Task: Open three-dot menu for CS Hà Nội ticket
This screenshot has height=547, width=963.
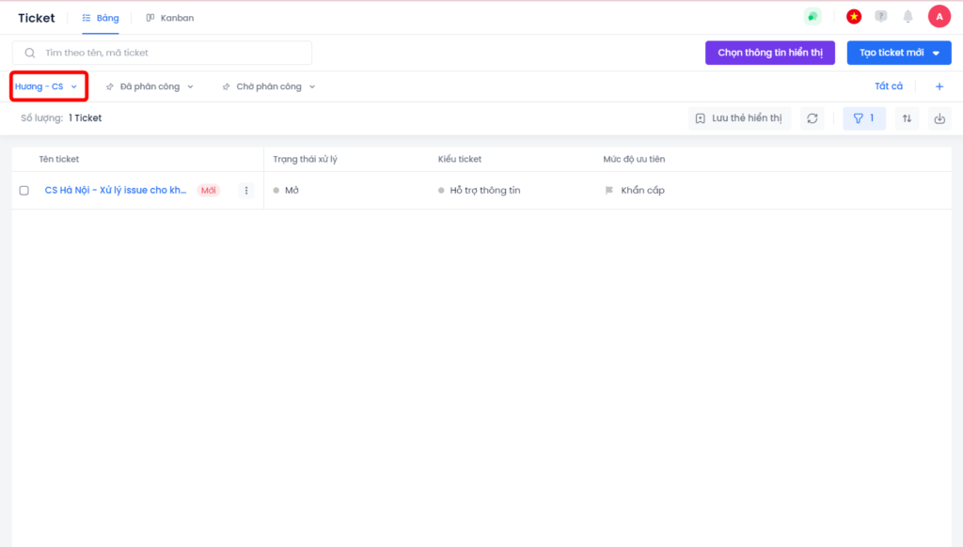Action: pos(246,190)
